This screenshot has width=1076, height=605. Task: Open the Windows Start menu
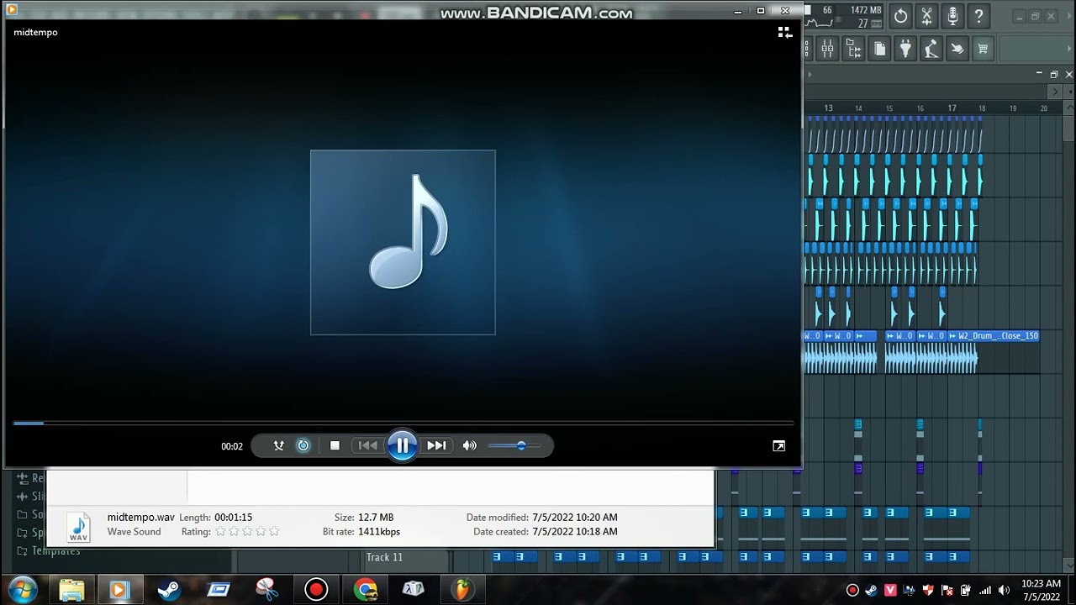[21, 589]
